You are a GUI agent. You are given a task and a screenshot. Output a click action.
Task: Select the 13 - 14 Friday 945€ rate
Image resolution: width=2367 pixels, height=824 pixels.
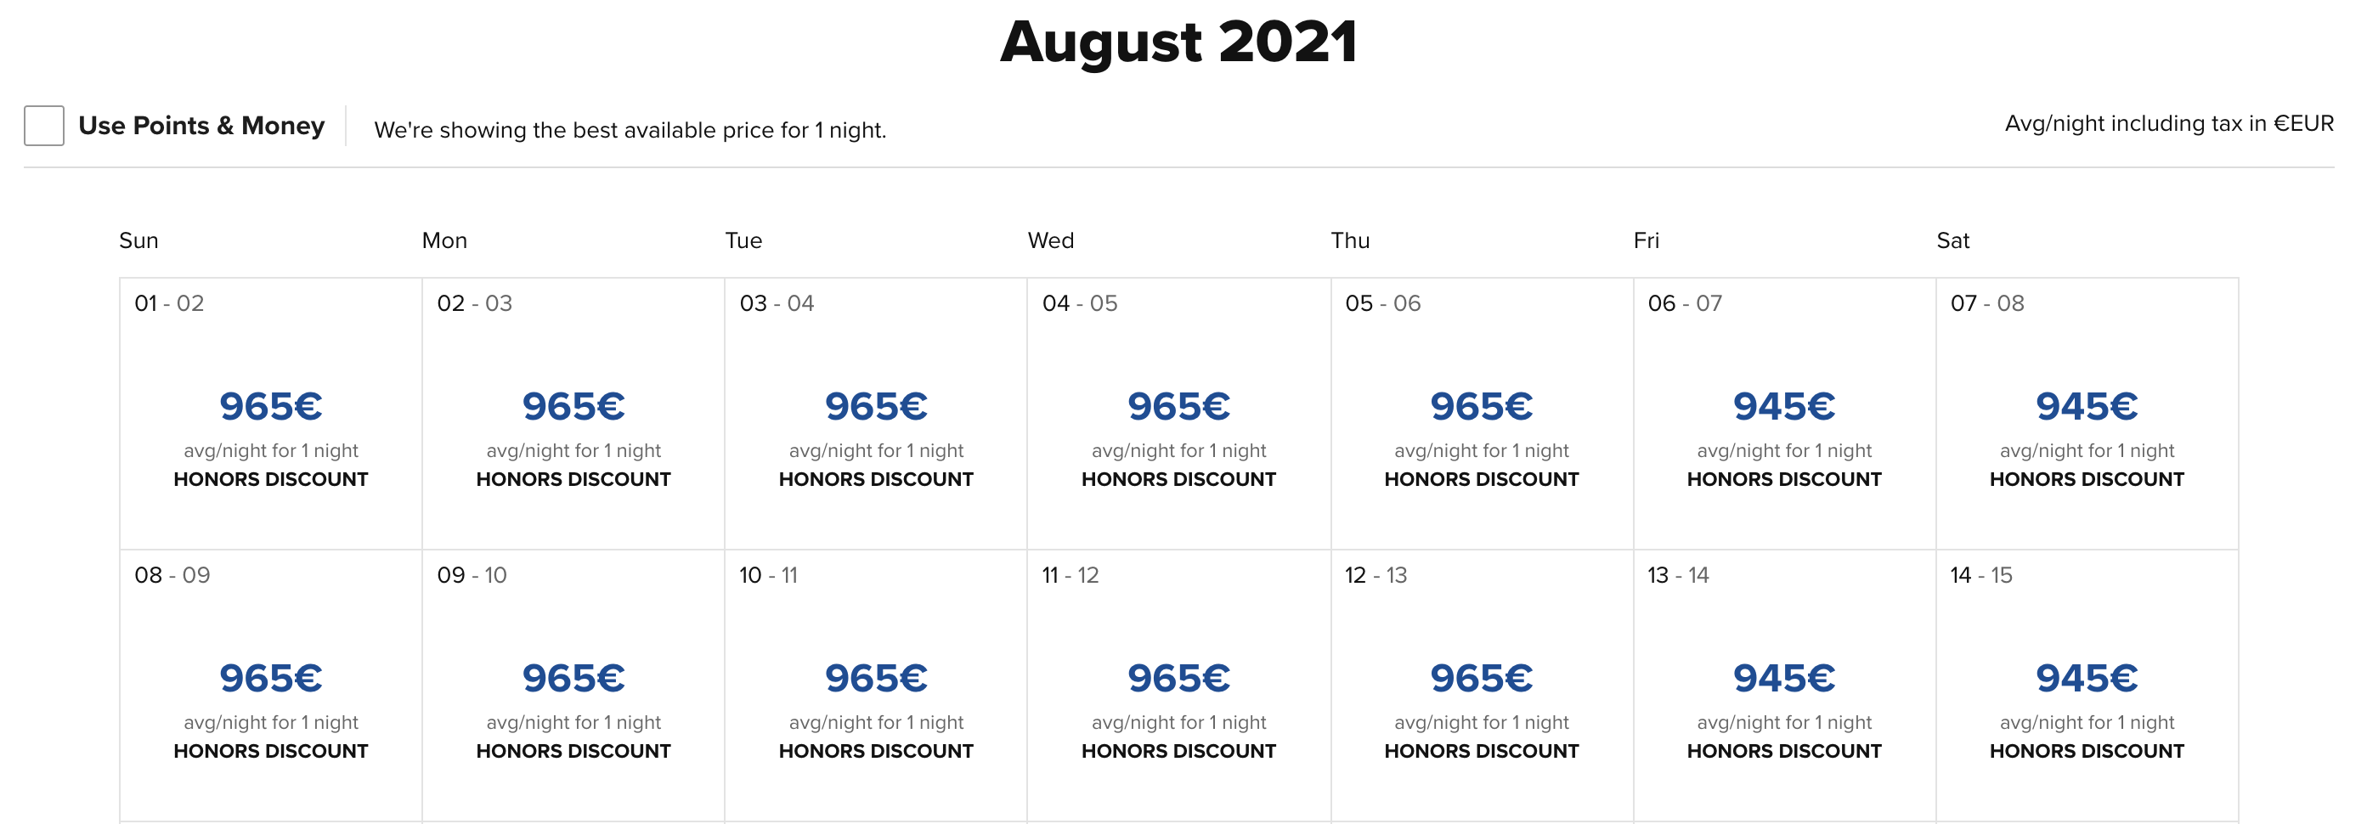tap(1783, 680)
